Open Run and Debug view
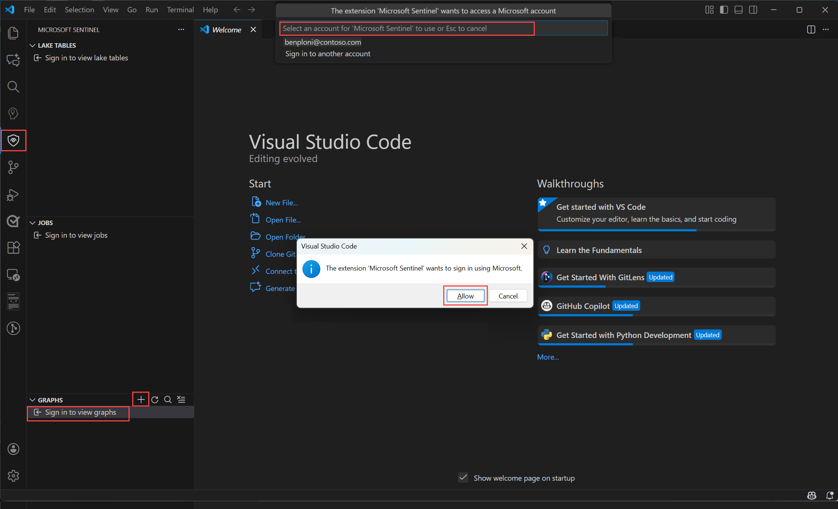Screen dimensions: 838x509 13,195
